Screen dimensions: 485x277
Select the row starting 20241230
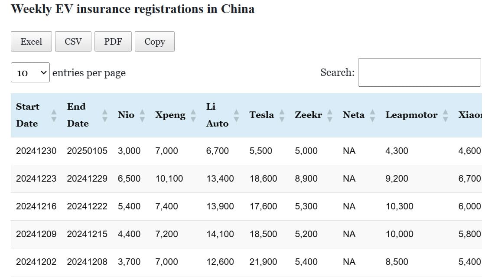coord(36,151)
